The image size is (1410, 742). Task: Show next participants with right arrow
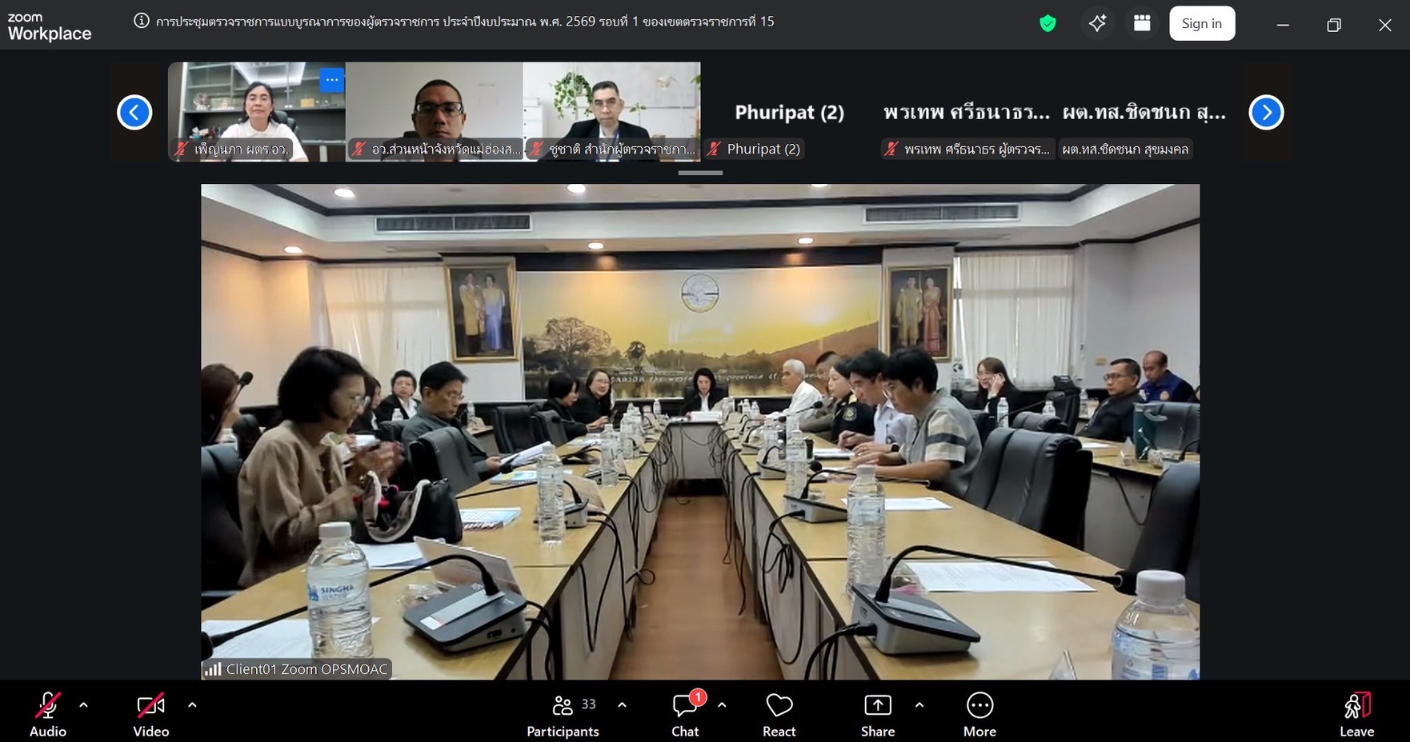point(1266,112)
